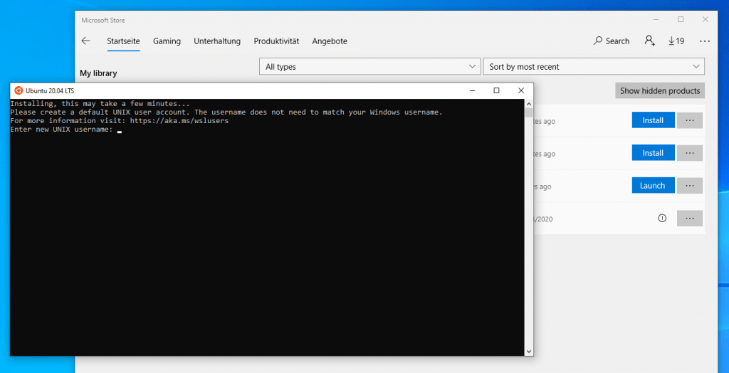Minimize the Microsoft Store window

point(656,19)
